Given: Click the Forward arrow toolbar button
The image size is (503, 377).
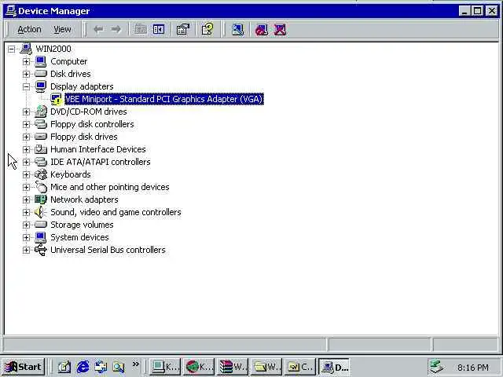Looking at the screenshot, I should tap(116, 30).
